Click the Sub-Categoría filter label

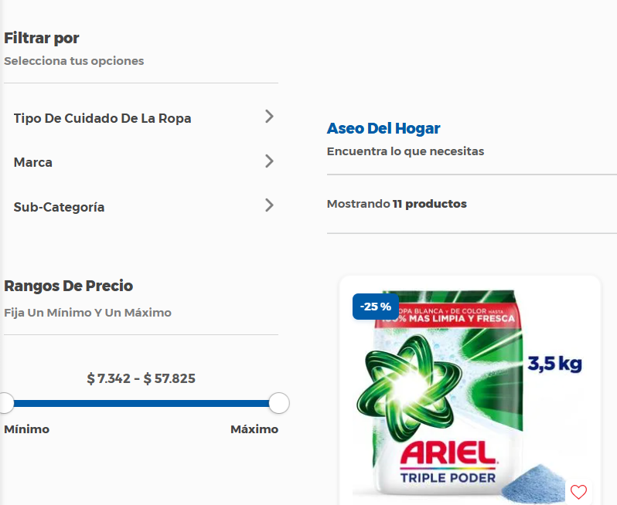tap(59, 207)
